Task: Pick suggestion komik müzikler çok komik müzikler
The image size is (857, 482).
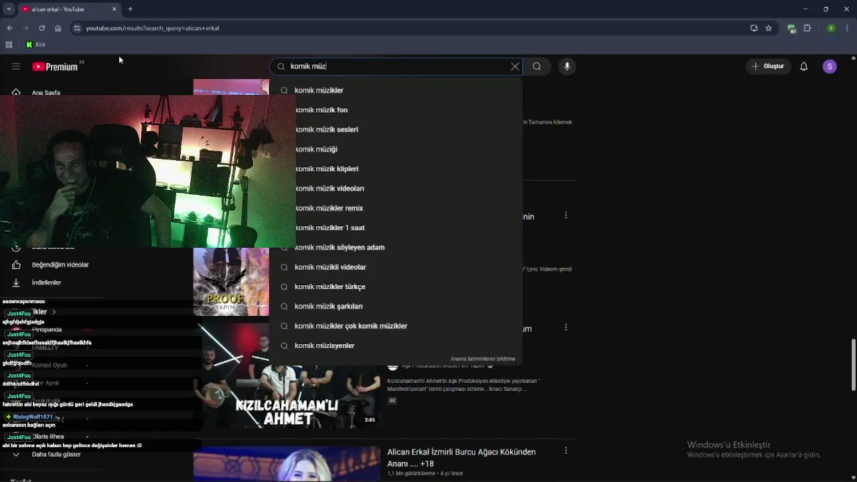Action: pyautogui.click(x=396, y=326)
